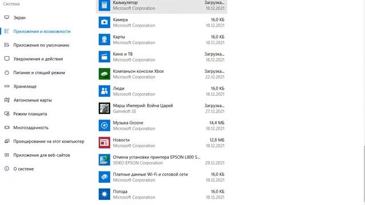Open the Экран settings section

pos(19,18)
